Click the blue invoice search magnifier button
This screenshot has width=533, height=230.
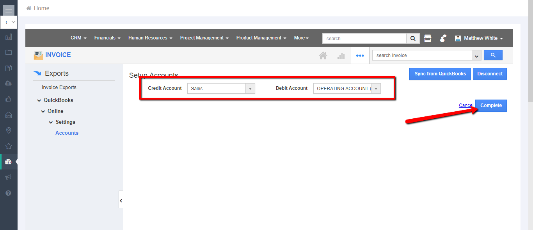pos(493,55)
